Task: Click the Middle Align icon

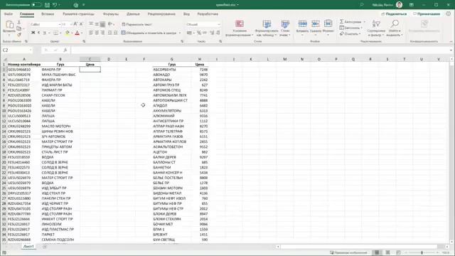Action: pyautogui.click(x=97, y=24)
